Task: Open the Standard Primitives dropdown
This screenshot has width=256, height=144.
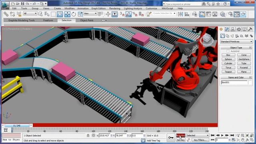Action: coord(236,42)
